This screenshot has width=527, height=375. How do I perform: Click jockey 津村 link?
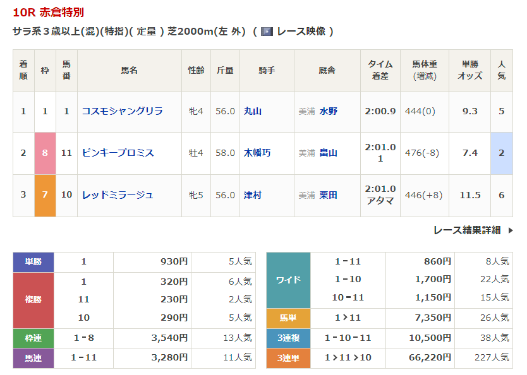coord(253,195)
